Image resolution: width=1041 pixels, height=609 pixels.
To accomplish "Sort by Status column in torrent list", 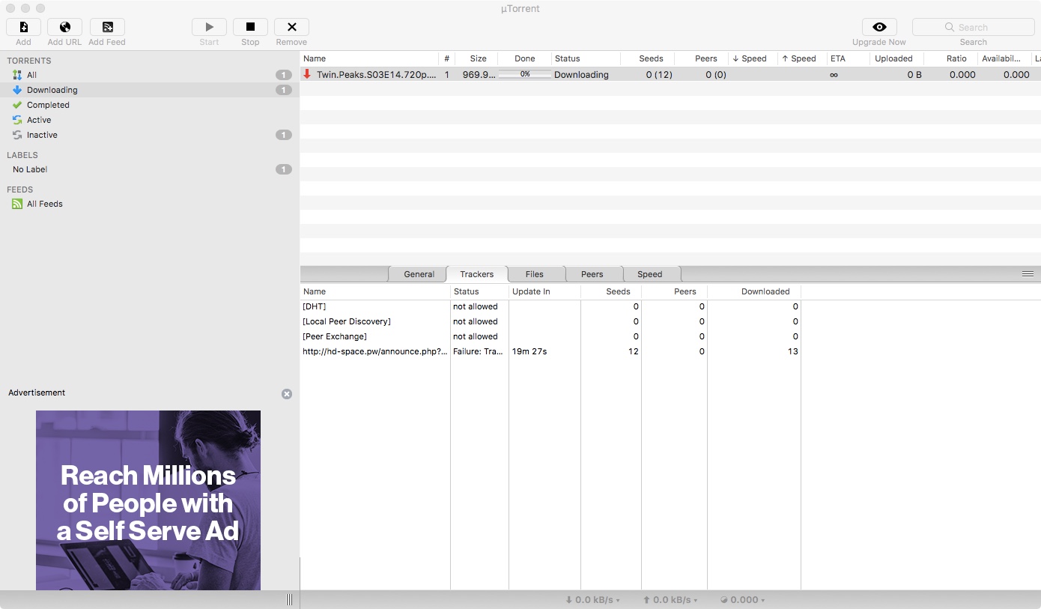I will (x=586, y=58).
